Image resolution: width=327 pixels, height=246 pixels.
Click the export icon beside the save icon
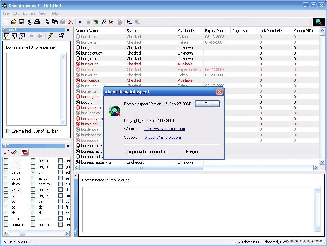[29, 22]
